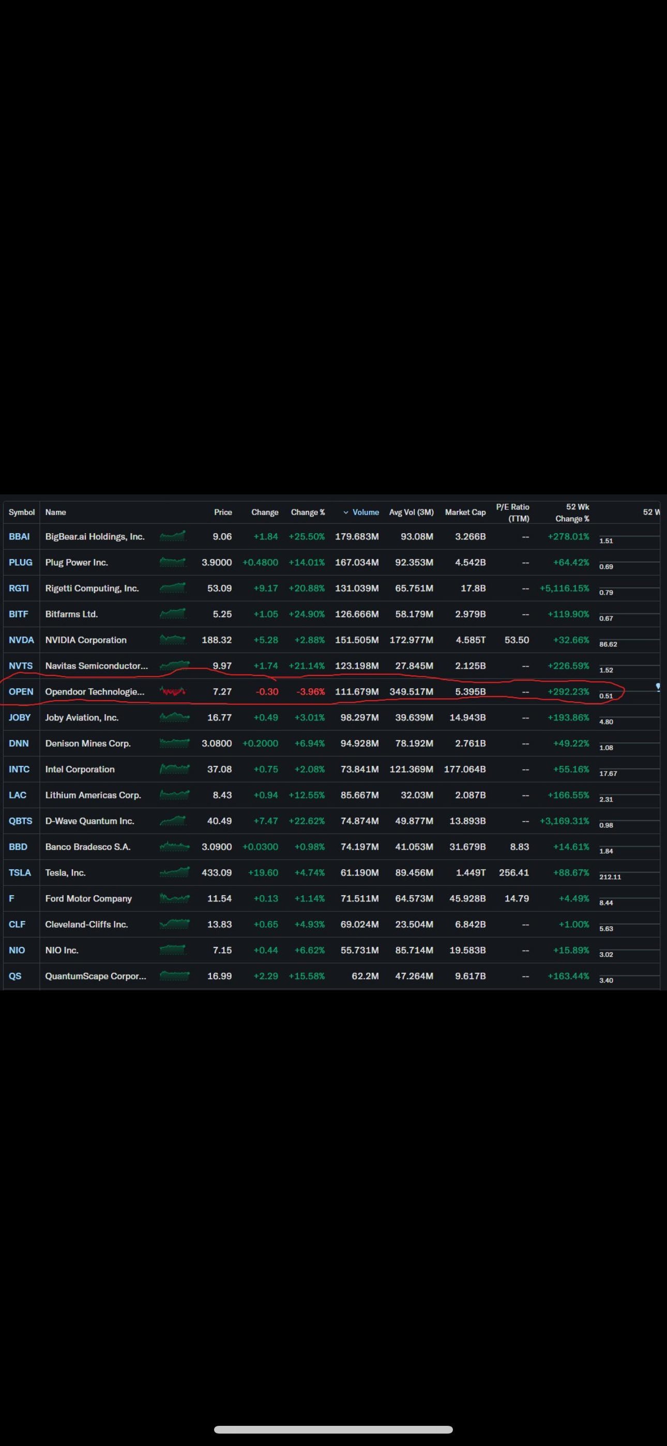
Task: Click the Opendoor red sparkline chart
Action: click(x=173, y=691)
